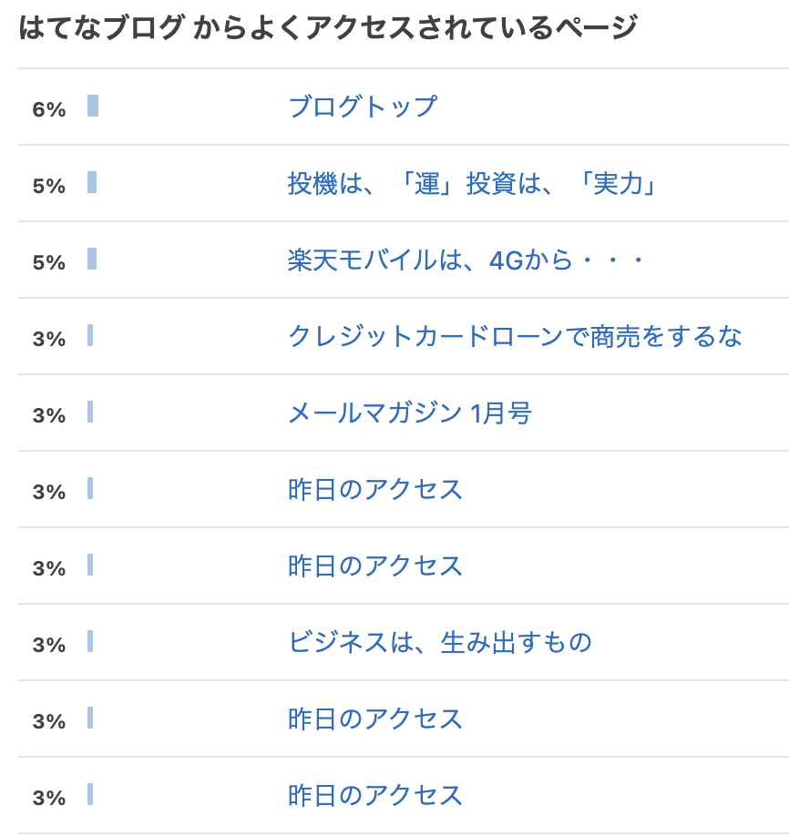This screenshot has height=836, width=789.
Task: Click the はてなブログ からよくアクセスされているページ heading
Action: point(328,27)
